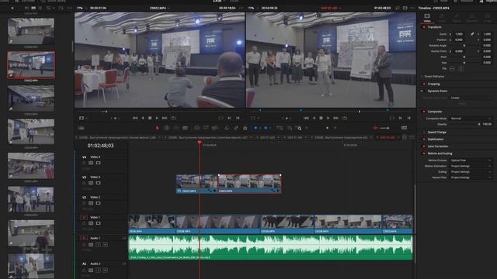This screenshot has height=279, width=497.
Task: Toggle the Cropping section enable dot
Action: coord(424,84)
